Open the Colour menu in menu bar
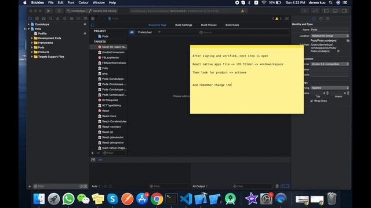Image resolution: width=371 pixels, height=208 pixels. point(83,2)
